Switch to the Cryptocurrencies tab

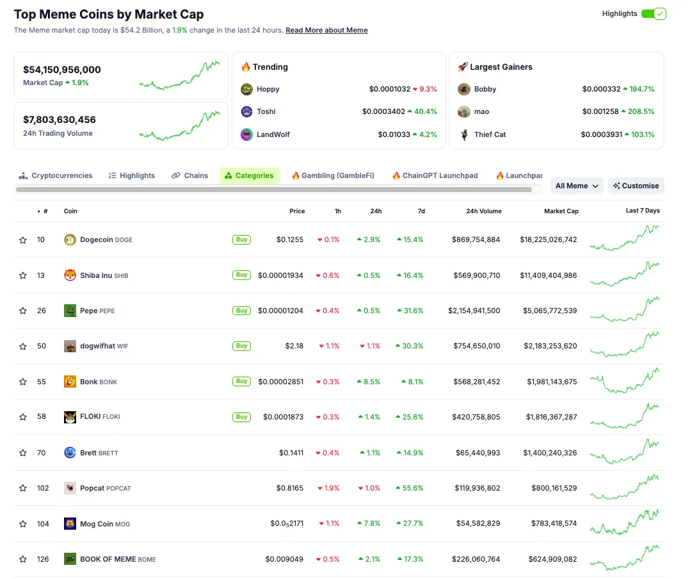point(55,175)
